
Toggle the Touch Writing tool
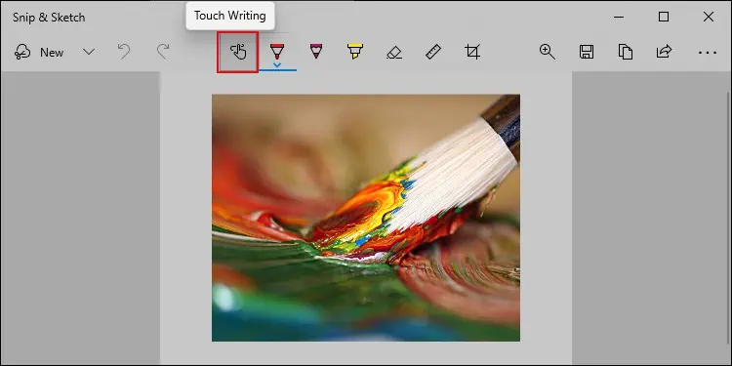237,52
